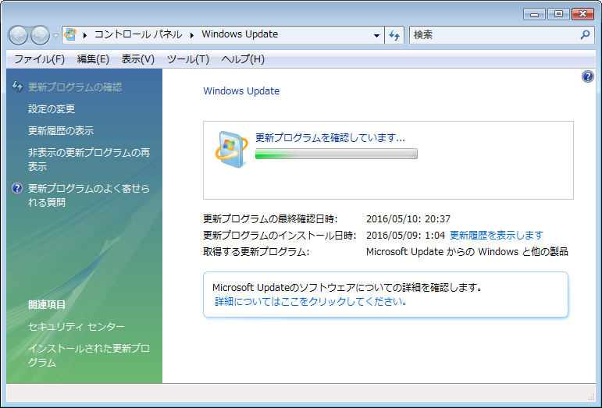Click the green update-check progress bar
The height and width of the screenshot is (408, 602).
click(x=337, y=154)
